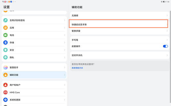Open the 生物识别和密码 key icon
Image resolution: width=171 pixels, height=106 pixels.
coord(5,20)
